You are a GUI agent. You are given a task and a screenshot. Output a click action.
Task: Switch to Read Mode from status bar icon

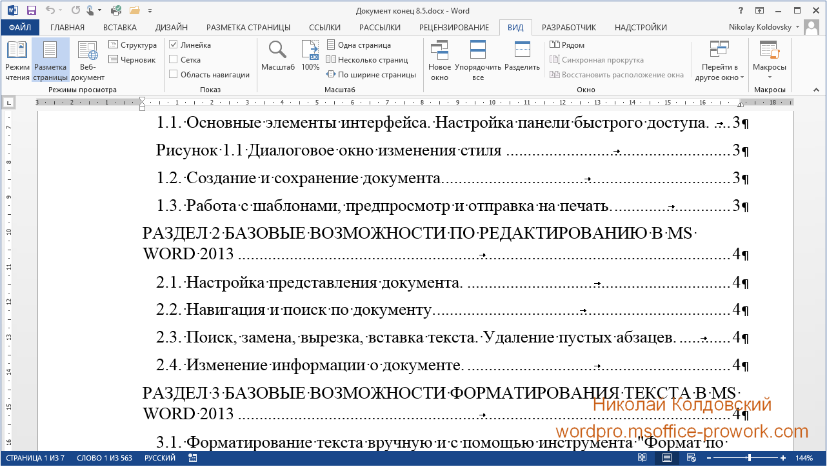pos(642,458)
